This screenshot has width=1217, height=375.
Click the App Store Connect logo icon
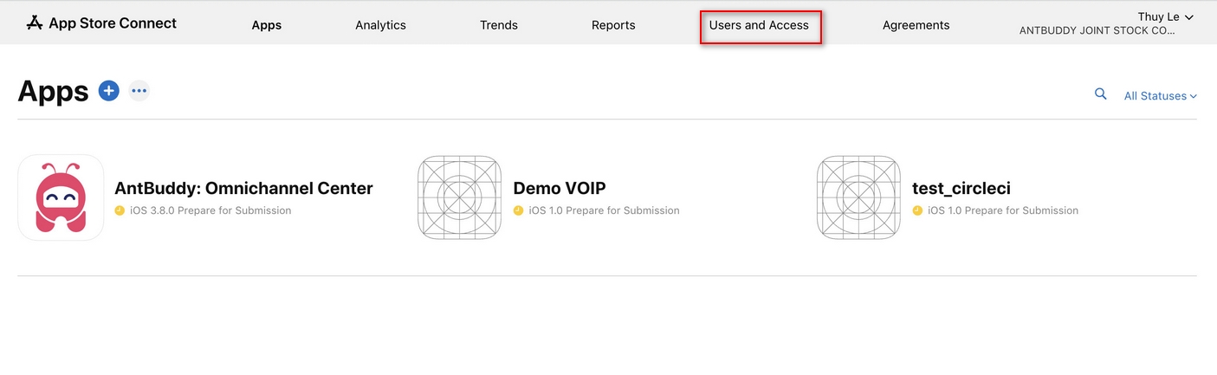coord(35,23)
